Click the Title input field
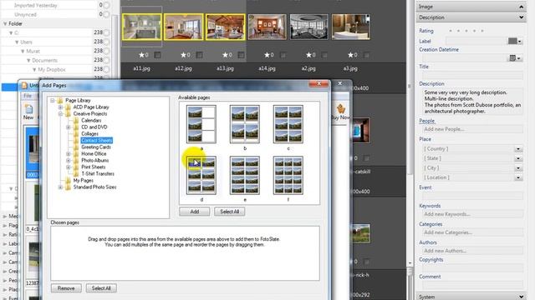 (473, 75)
